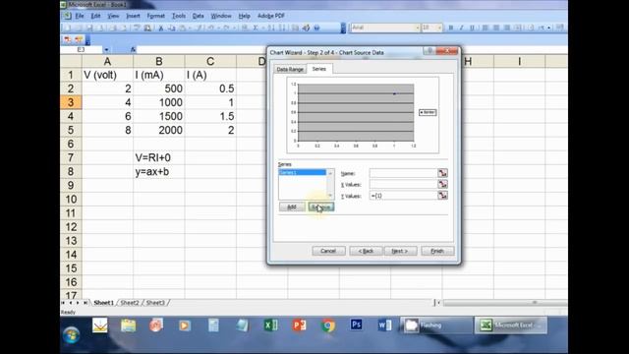Select the cell with value 2000
Screen dimensions: 629x354
159,130
